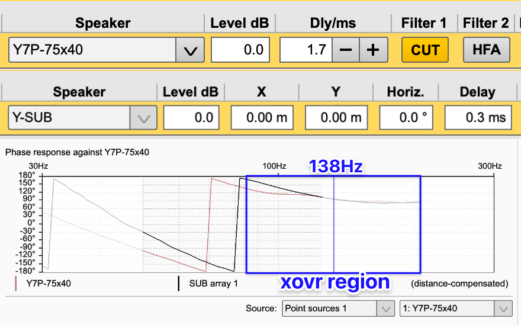The height and width of the screenshot is (325, 521).
Task: Click the Dly/ms value field showing 1.7
Action: 306,50
